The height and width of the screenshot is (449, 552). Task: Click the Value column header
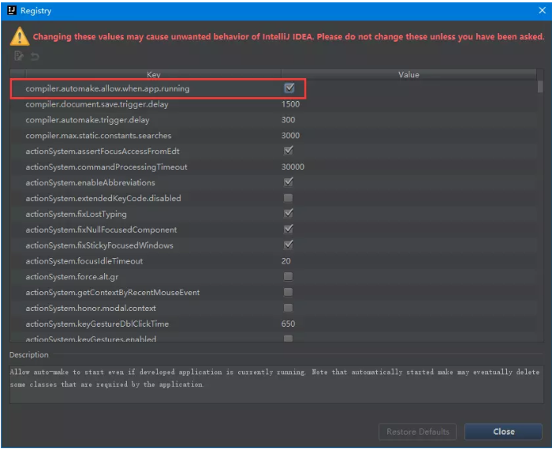pos(408,74)
